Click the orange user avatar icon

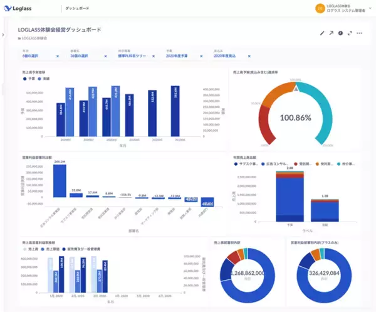coord(320,8)
